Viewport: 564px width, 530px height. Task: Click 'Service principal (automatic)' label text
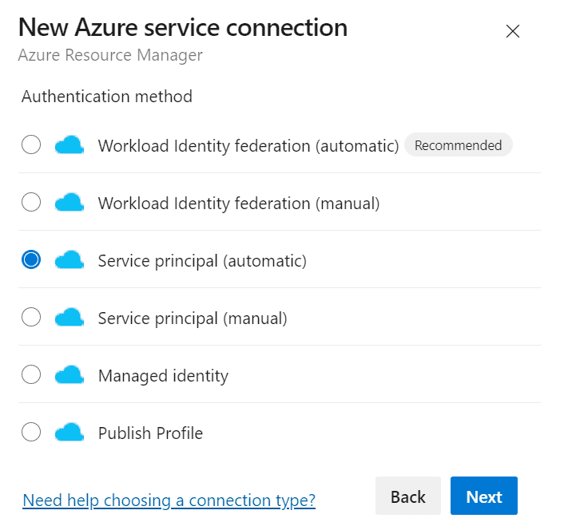(x=202, y=261)
